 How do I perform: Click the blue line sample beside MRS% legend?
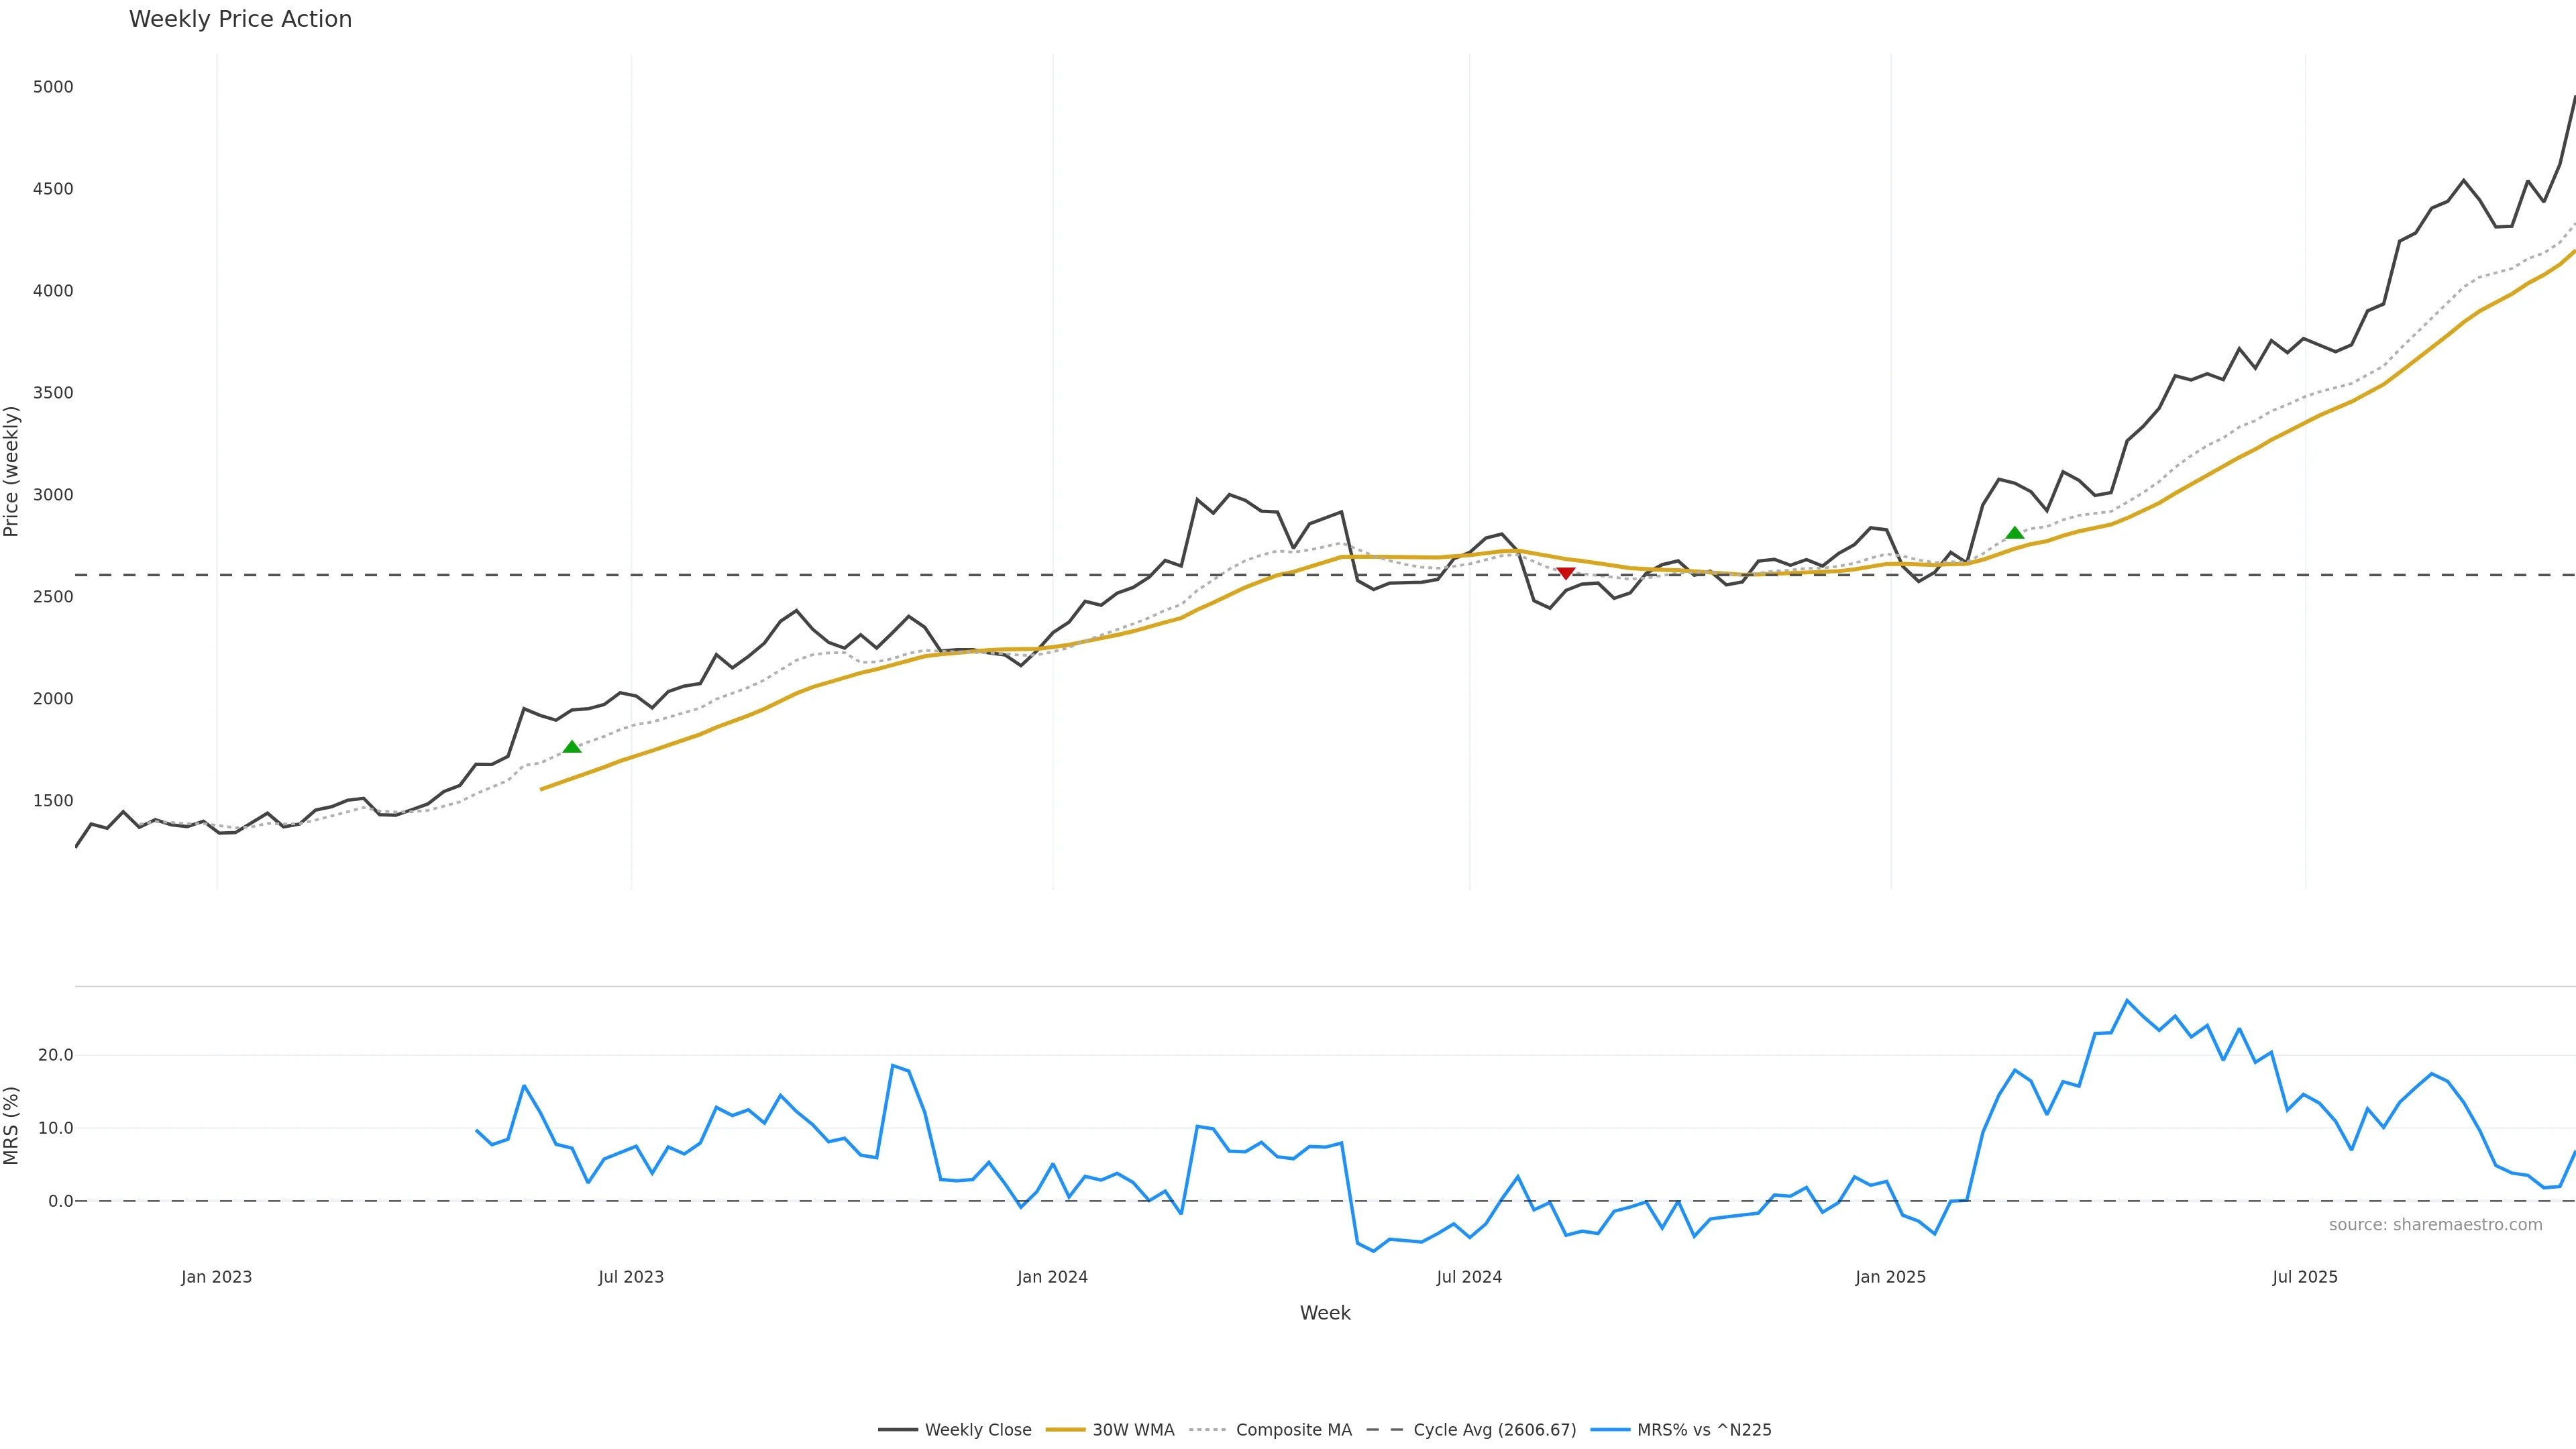pyautogui.click(x=1609, y=1430)
